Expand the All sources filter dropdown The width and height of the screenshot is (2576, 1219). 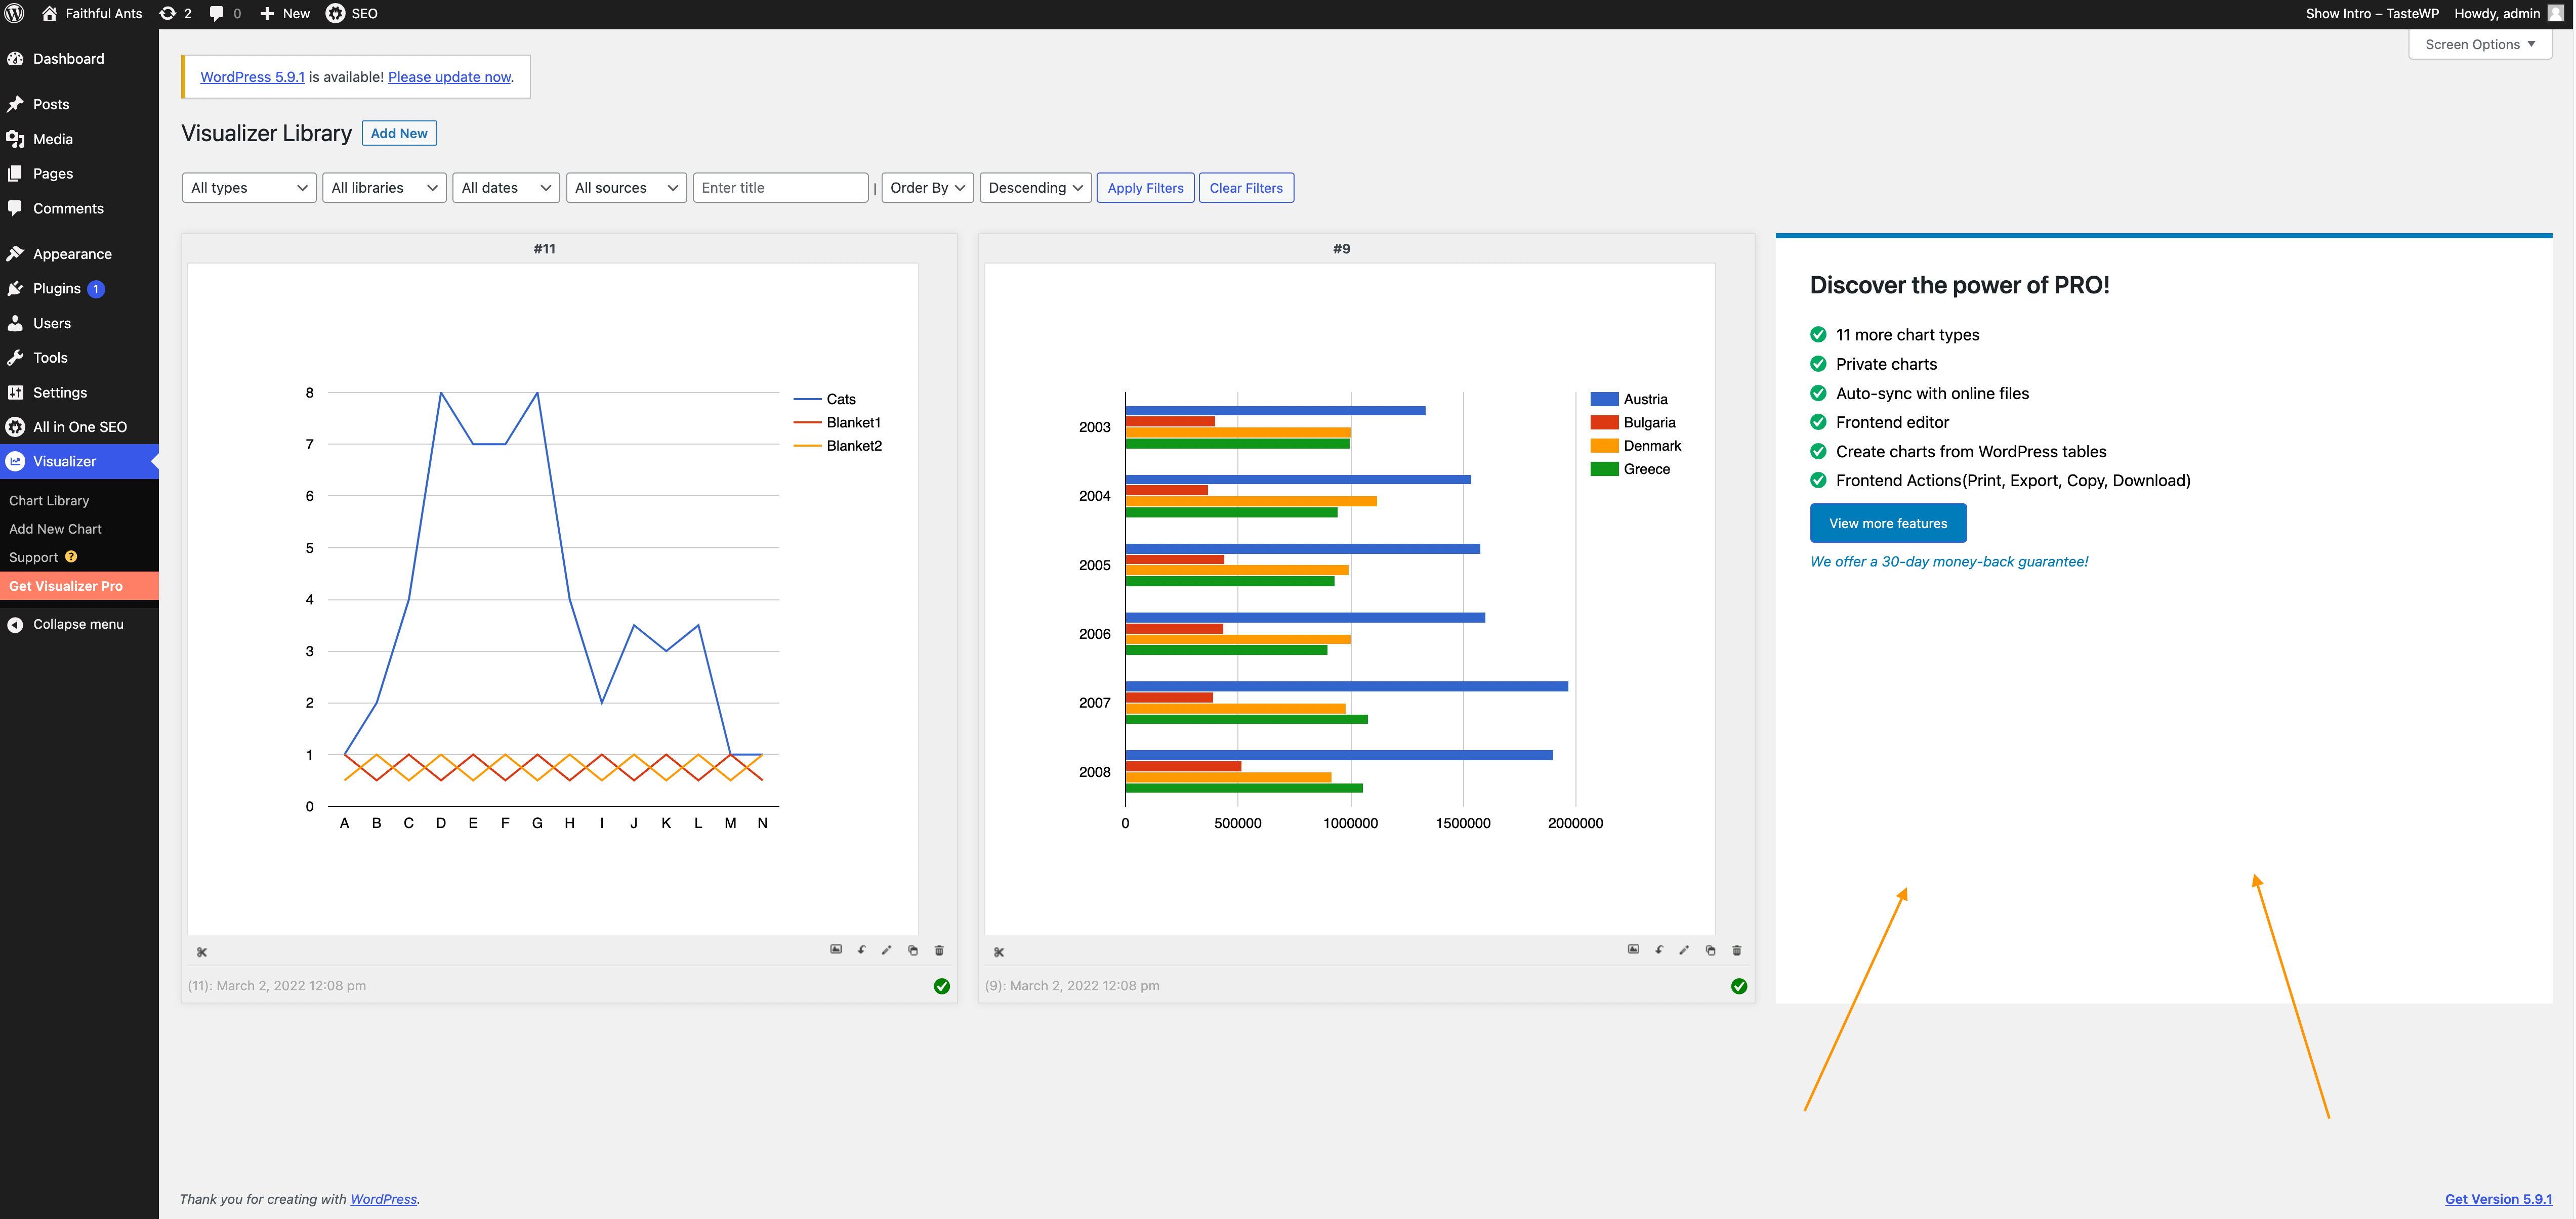pos(625,188)
